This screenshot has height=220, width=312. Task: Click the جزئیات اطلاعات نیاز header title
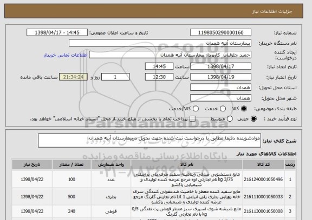coord(272,11)
